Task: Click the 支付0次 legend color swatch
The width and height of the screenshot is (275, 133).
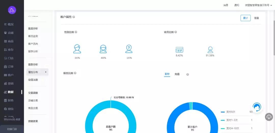Action: coord(223,112)
